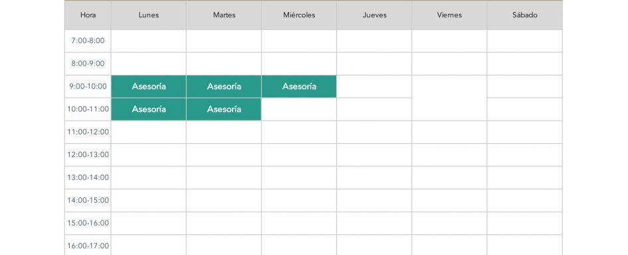628x255 pixels.
Task: Click the Martes column header
Action: pos(224,15)
